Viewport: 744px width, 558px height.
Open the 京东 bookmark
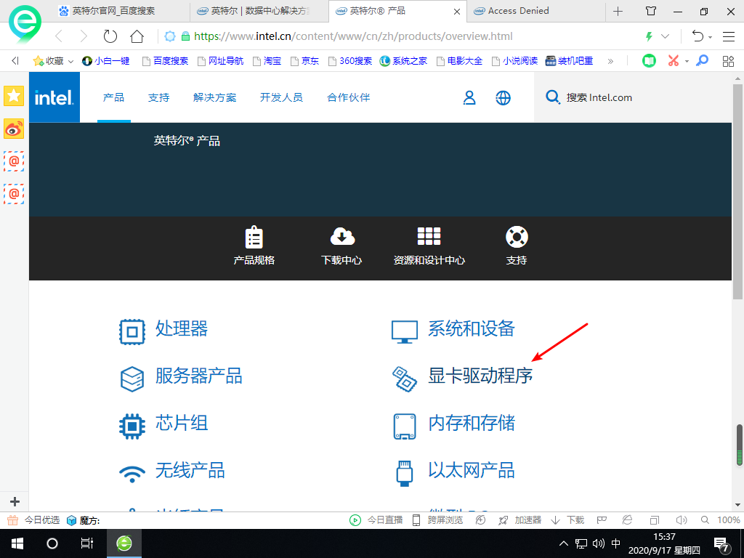(x=304, y=61)
